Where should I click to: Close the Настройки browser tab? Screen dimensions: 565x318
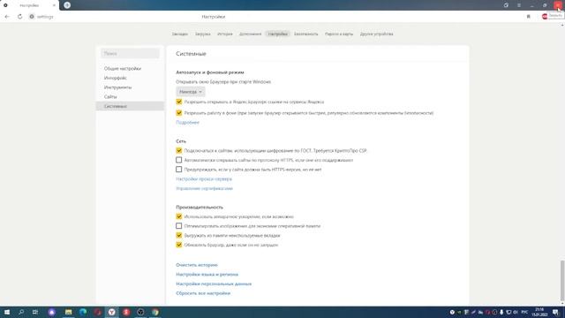pyautogui.click(x=54, y=5)
